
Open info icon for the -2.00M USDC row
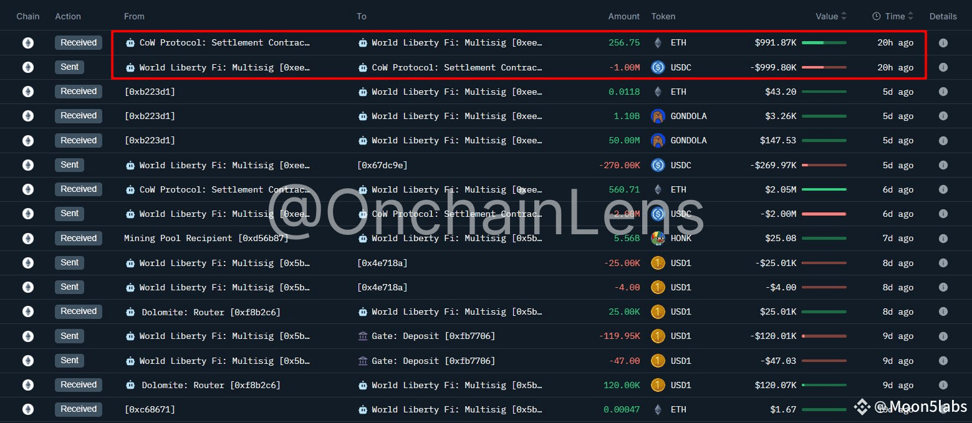point(943,214)
